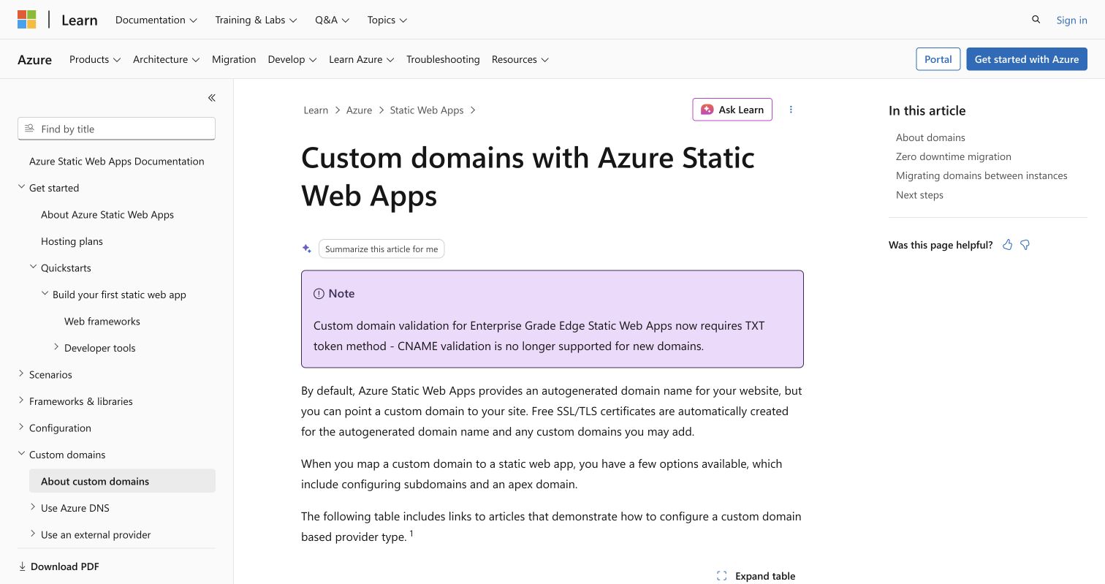Viewport: 1105px width, 584px height.
Task: Click Get started with Azure button
Action: pyautogui.click(x=1027, y=59)
